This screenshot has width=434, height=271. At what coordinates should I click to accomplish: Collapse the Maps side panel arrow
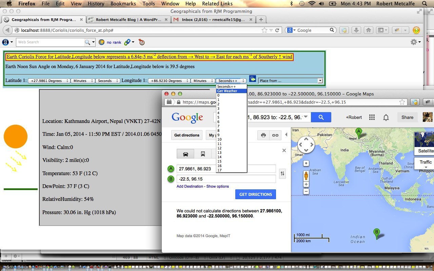286,135
